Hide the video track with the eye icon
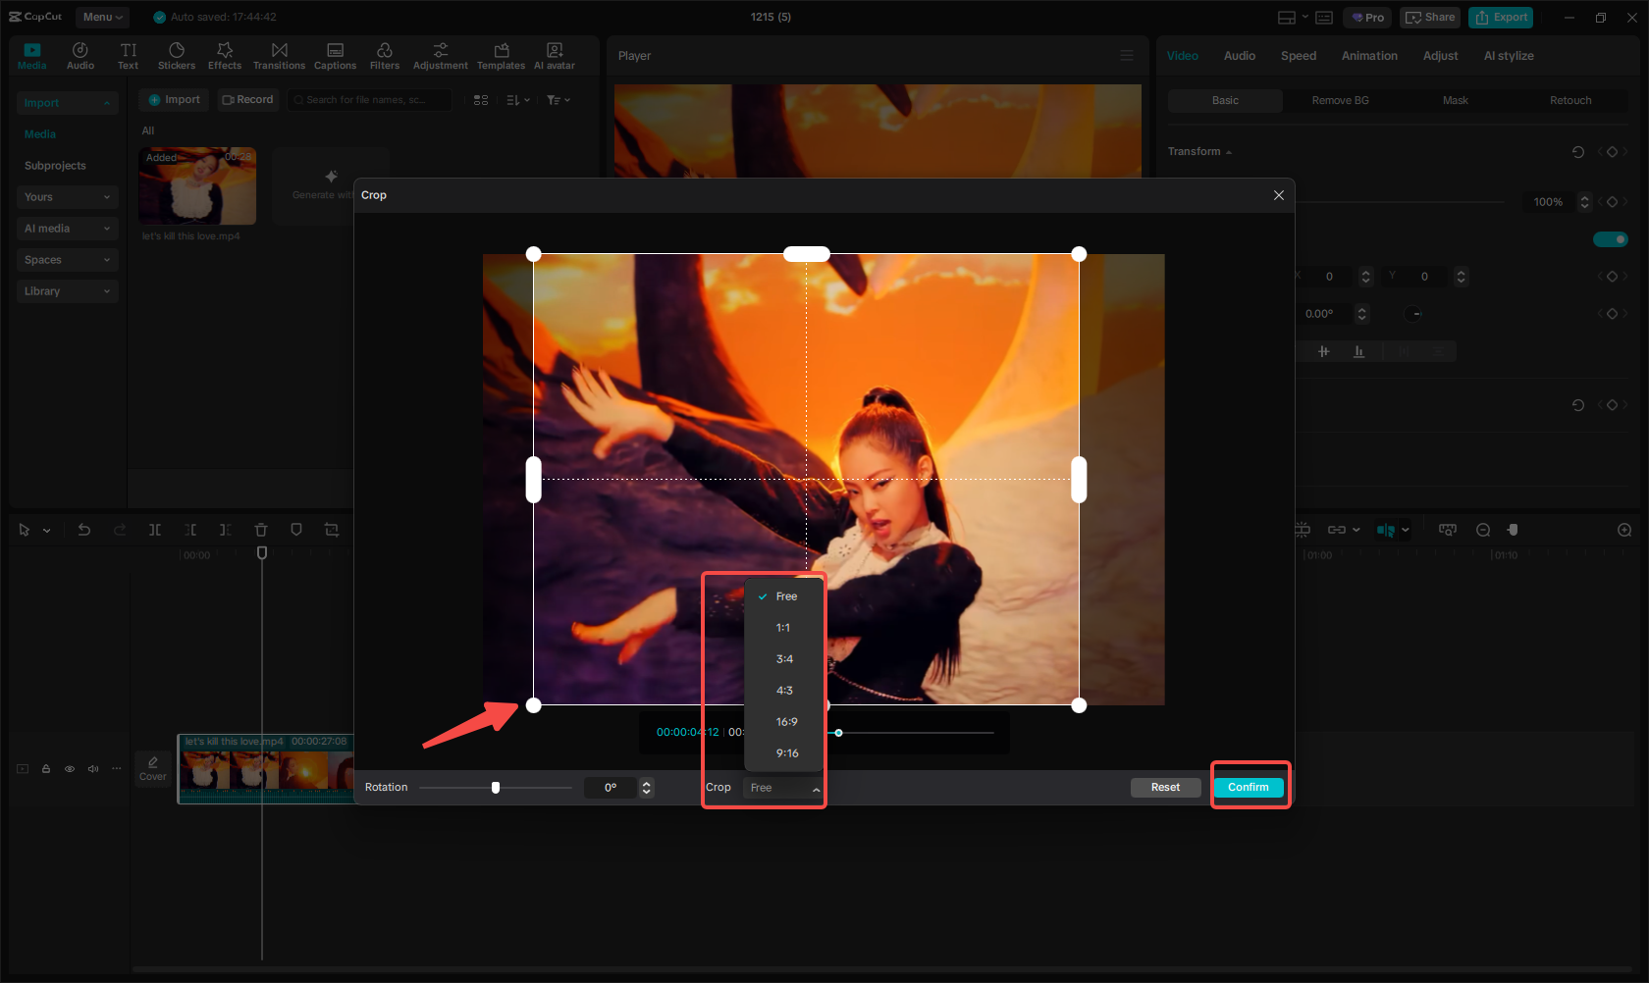 70,769
